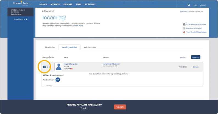The height and width of the screenshot is (114, 218).
Task: Expand the Saved Reports chevron
Action: click(27, 19)
